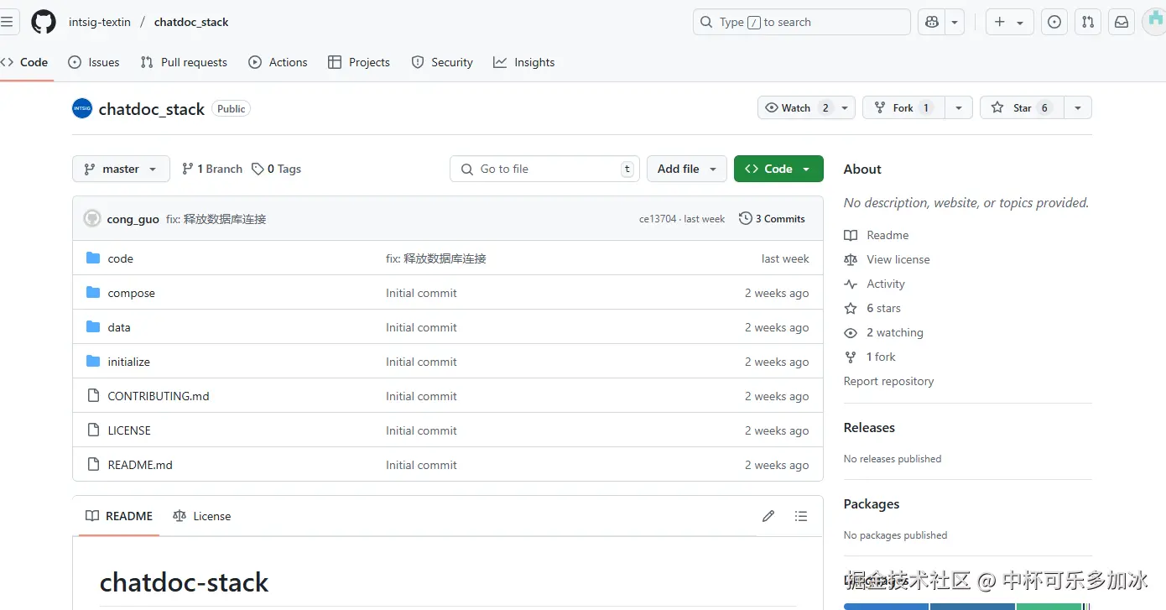Open the CONTRIBUTING.md file
This screenshot has width=1166, height=610.
[x=159, y=396]
